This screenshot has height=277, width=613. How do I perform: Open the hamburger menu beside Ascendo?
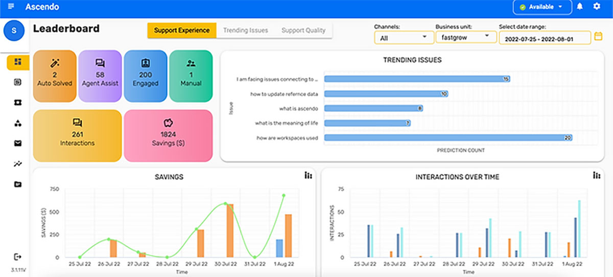pyautogui.click(x=11, y=6)
